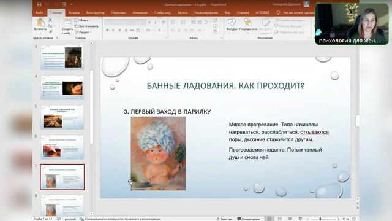Toggle align text left
This screenshot has height=221, width=392.
pos(173,30)
